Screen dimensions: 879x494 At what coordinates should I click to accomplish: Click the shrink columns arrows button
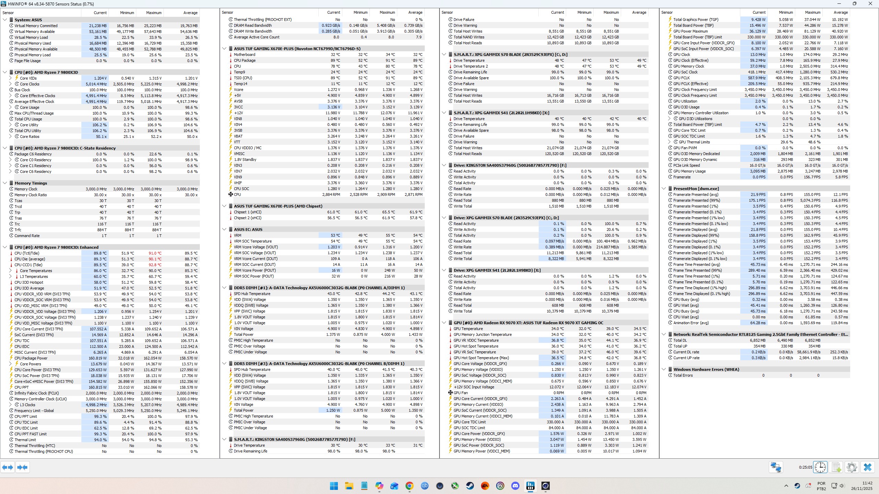[22, 467]
